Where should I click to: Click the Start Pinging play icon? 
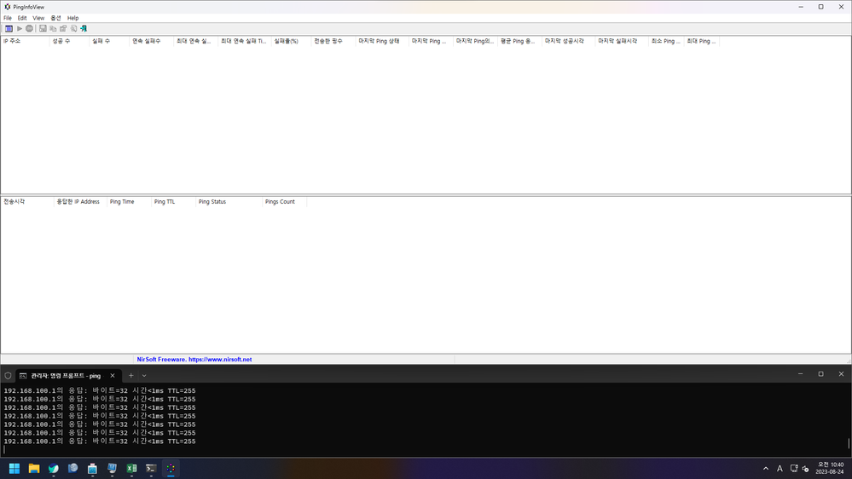coord(20,28)
